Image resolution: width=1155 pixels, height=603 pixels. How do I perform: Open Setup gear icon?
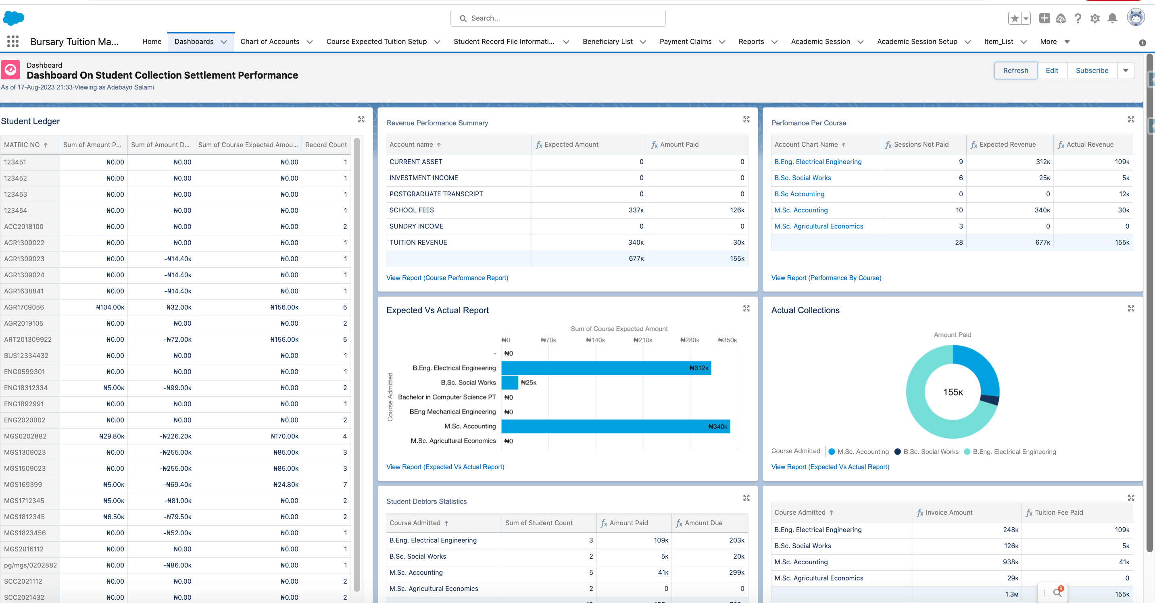1095,19
